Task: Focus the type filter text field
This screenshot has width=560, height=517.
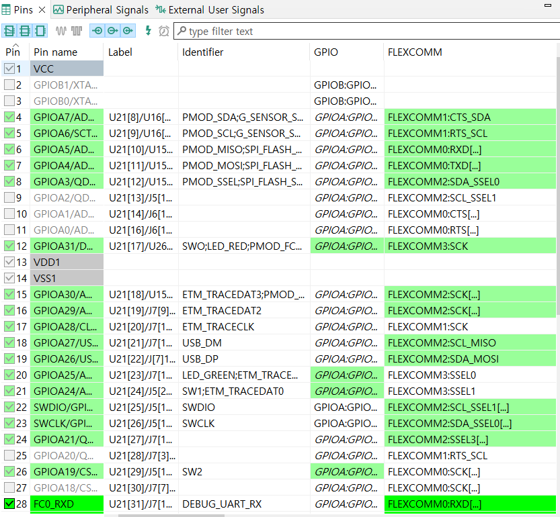Action: pyautogui.click(x=367, y=32)
